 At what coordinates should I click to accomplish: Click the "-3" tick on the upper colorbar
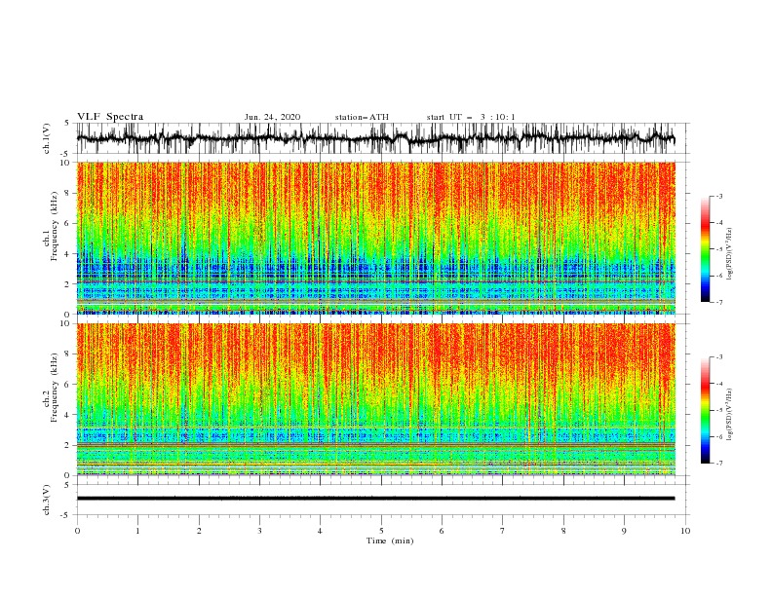718,196
